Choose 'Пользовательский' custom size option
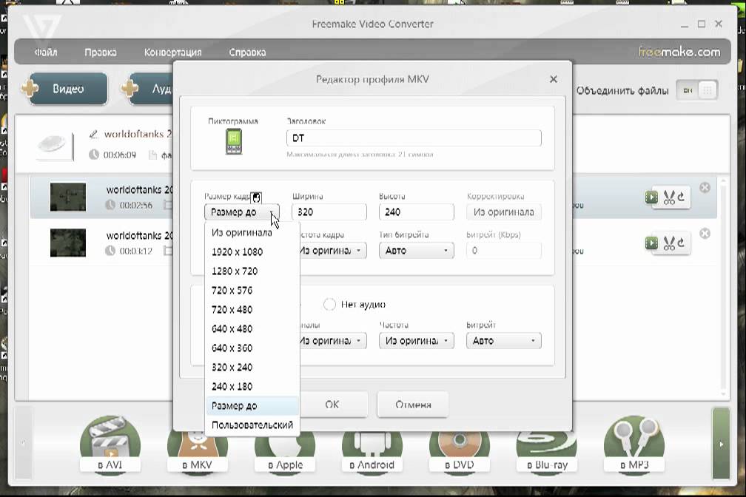This screenshot has width=746, height=497. point(252,425)
